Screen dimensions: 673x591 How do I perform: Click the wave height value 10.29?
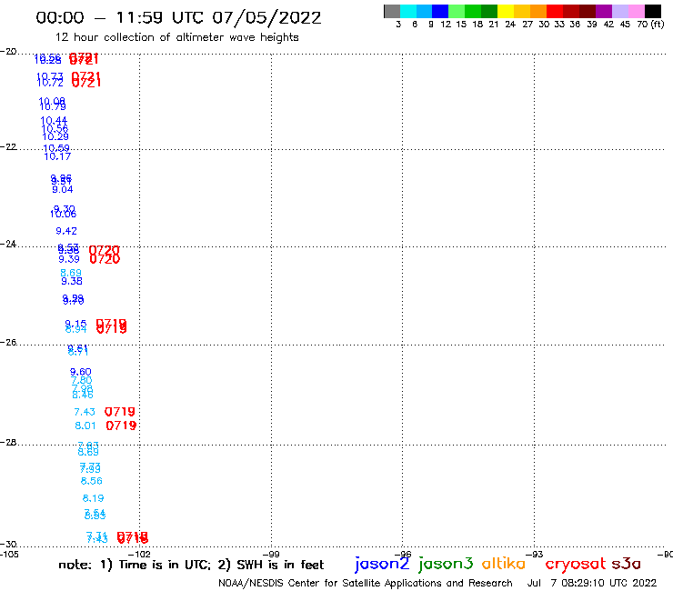tap(55, 136)
